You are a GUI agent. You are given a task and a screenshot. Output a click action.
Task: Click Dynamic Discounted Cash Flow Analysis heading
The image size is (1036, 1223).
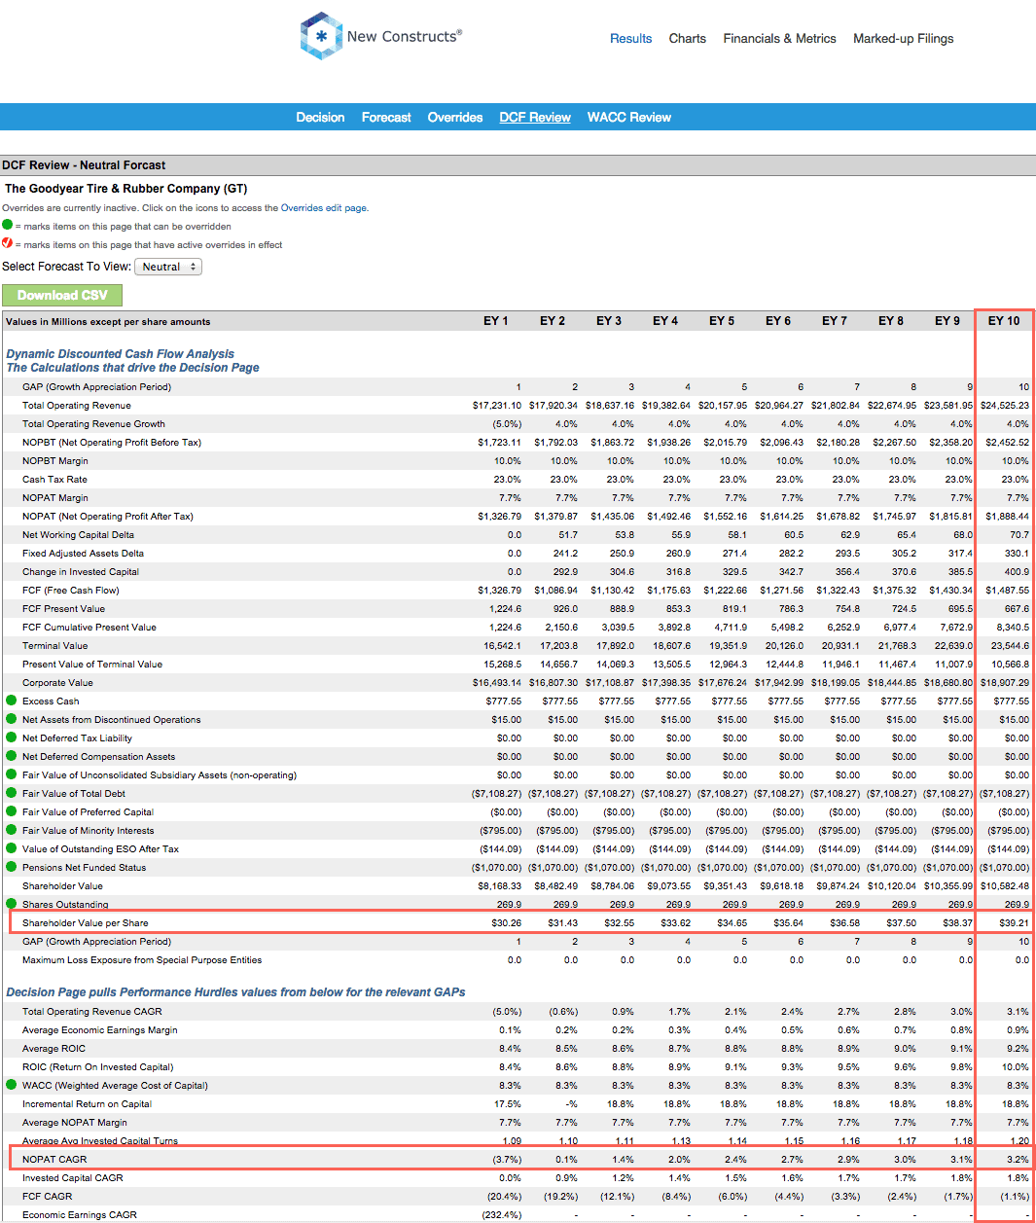click(121, 354)
